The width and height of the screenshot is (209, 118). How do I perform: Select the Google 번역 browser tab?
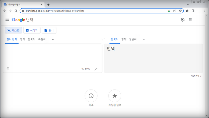click(23, 5)
